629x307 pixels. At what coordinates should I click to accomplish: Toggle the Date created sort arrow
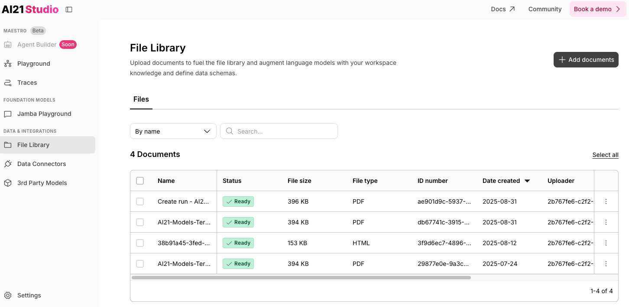pos(527,181)
